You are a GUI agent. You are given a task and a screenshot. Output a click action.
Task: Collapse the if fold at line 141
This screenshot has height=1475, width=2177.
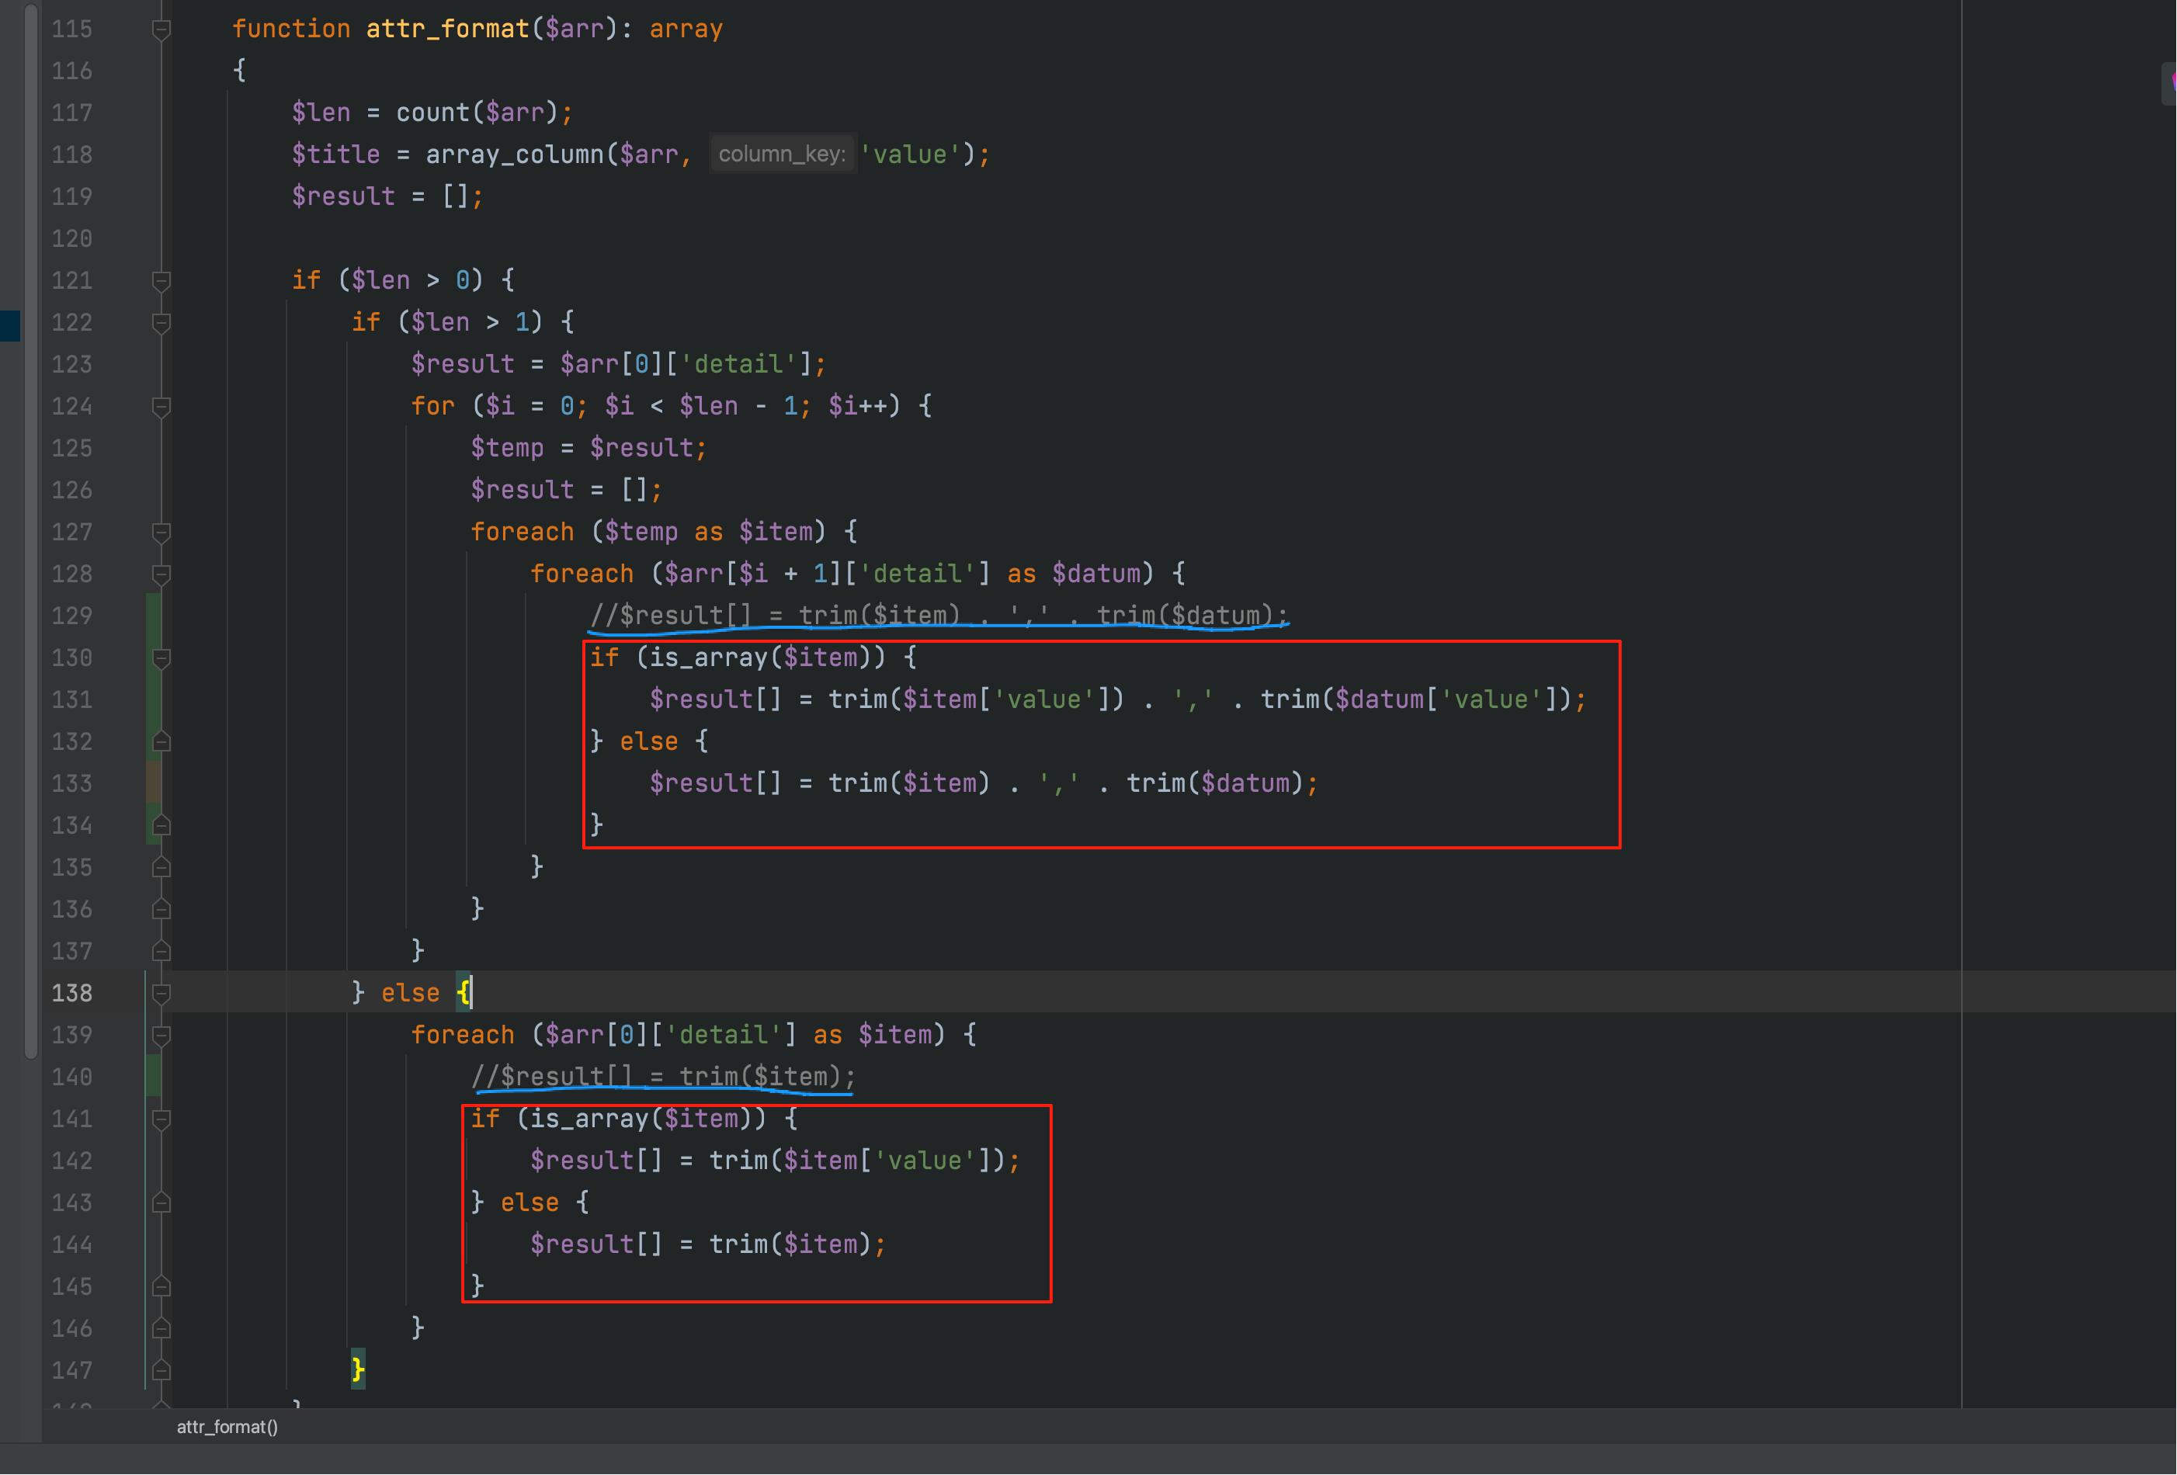point(161,1119)
